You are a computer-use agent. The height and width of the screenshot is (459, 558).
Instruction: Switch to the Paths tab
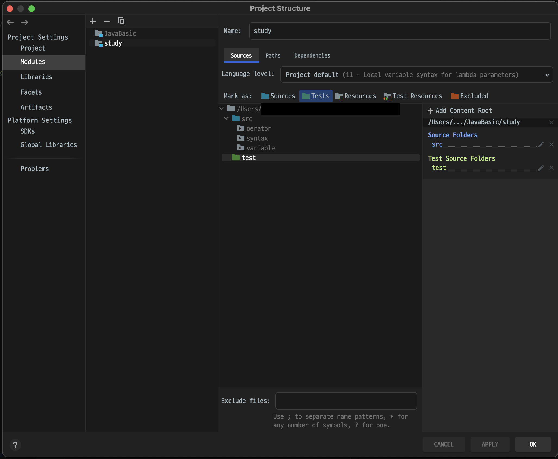pos(273,56)
